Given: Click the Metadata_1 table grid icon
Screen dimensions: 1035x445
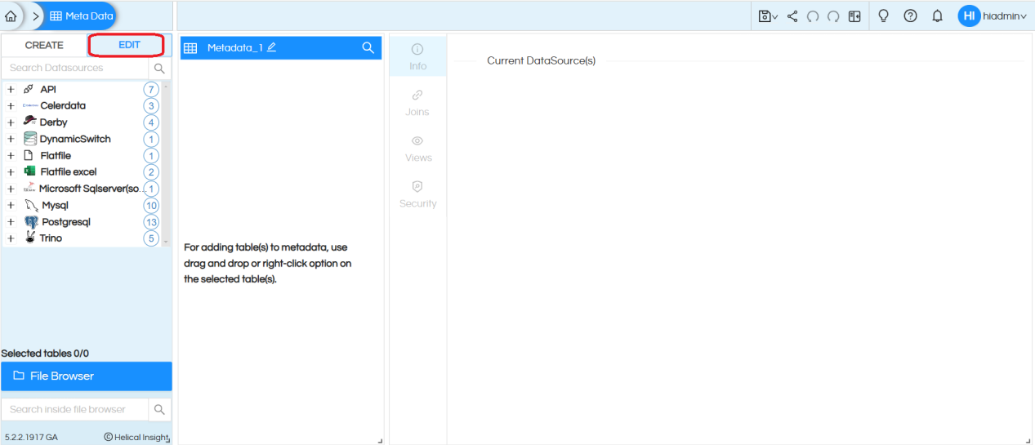Looking at the screenshot, I should pyautogui.click(x=190, y=48).
